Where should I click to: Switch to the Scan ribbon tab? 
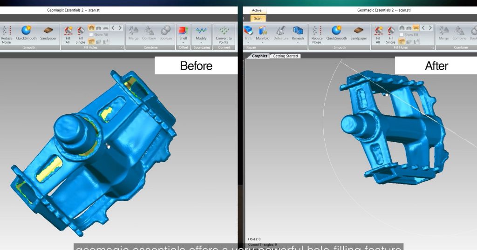(258, 18)
